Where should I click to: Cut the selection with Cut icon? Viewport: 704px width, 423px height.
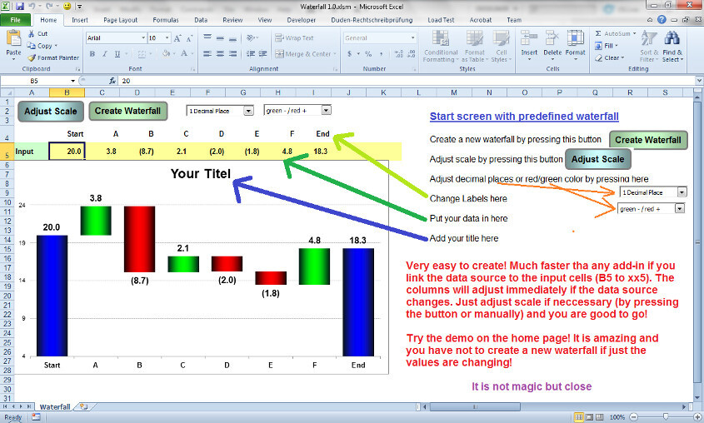pyautogui.click(x=31, y=33)
